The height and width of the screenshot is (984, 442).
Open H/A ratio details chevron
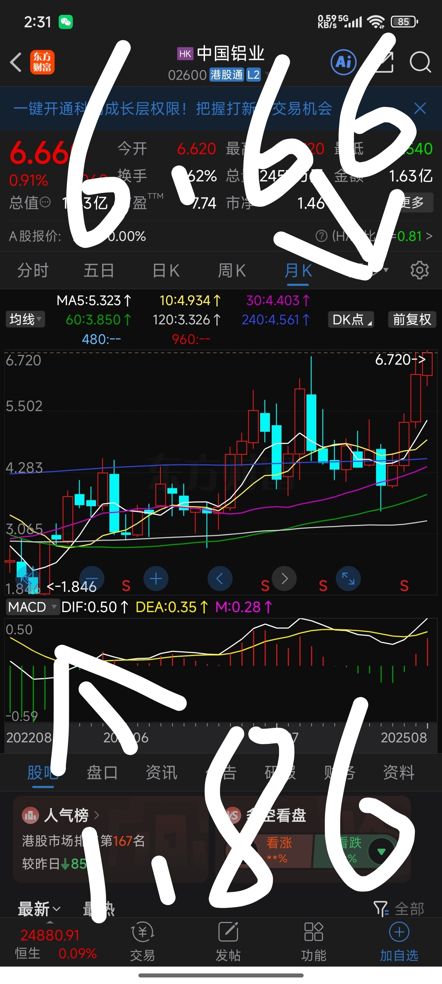[429, 236]
